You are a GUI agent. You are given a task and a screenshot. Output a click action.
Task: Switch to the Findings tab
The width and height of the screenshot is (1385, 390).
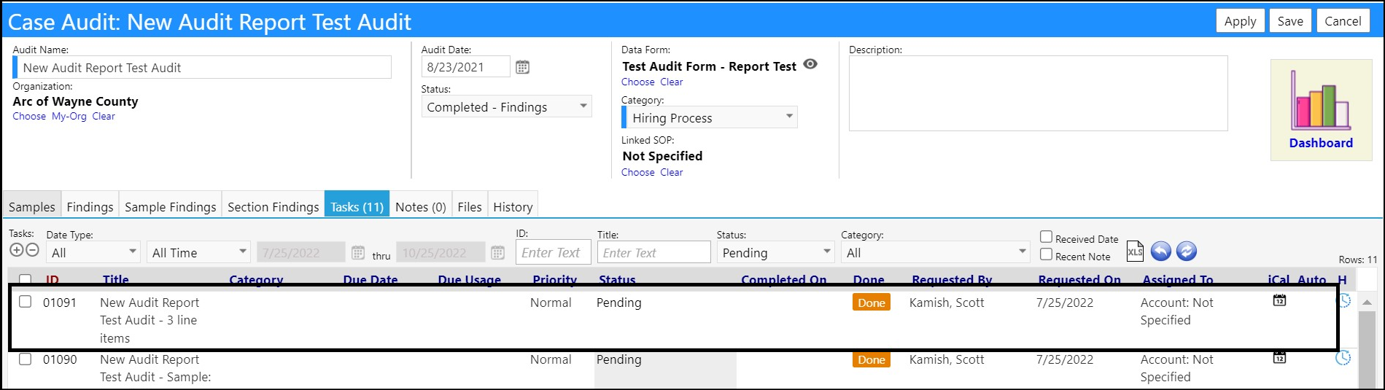(90, 207)
